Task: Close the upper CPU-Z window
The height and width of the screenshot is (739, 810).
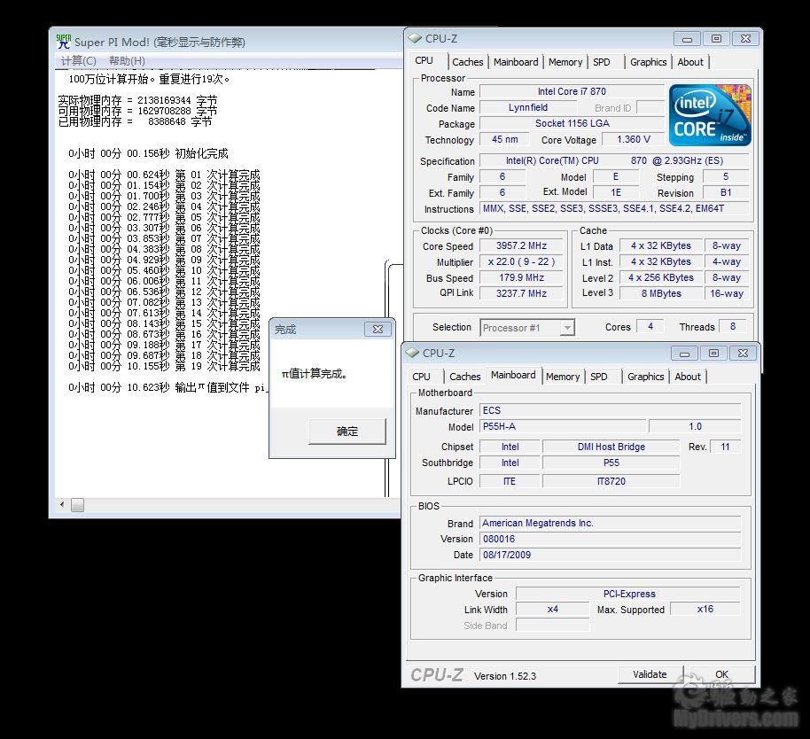Action: click(x=745, y=39)
